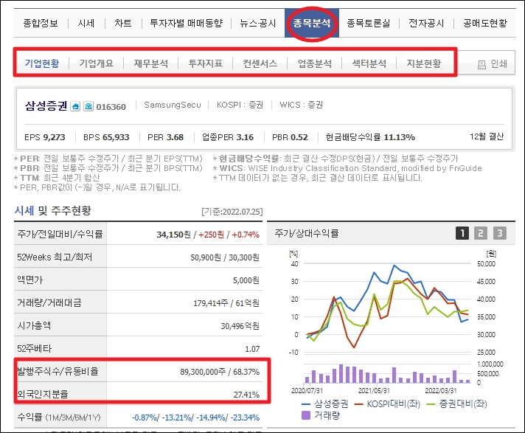Select the 기업현황 sub-tab
The height and width of the screenshot is (433, 525).
42,63
